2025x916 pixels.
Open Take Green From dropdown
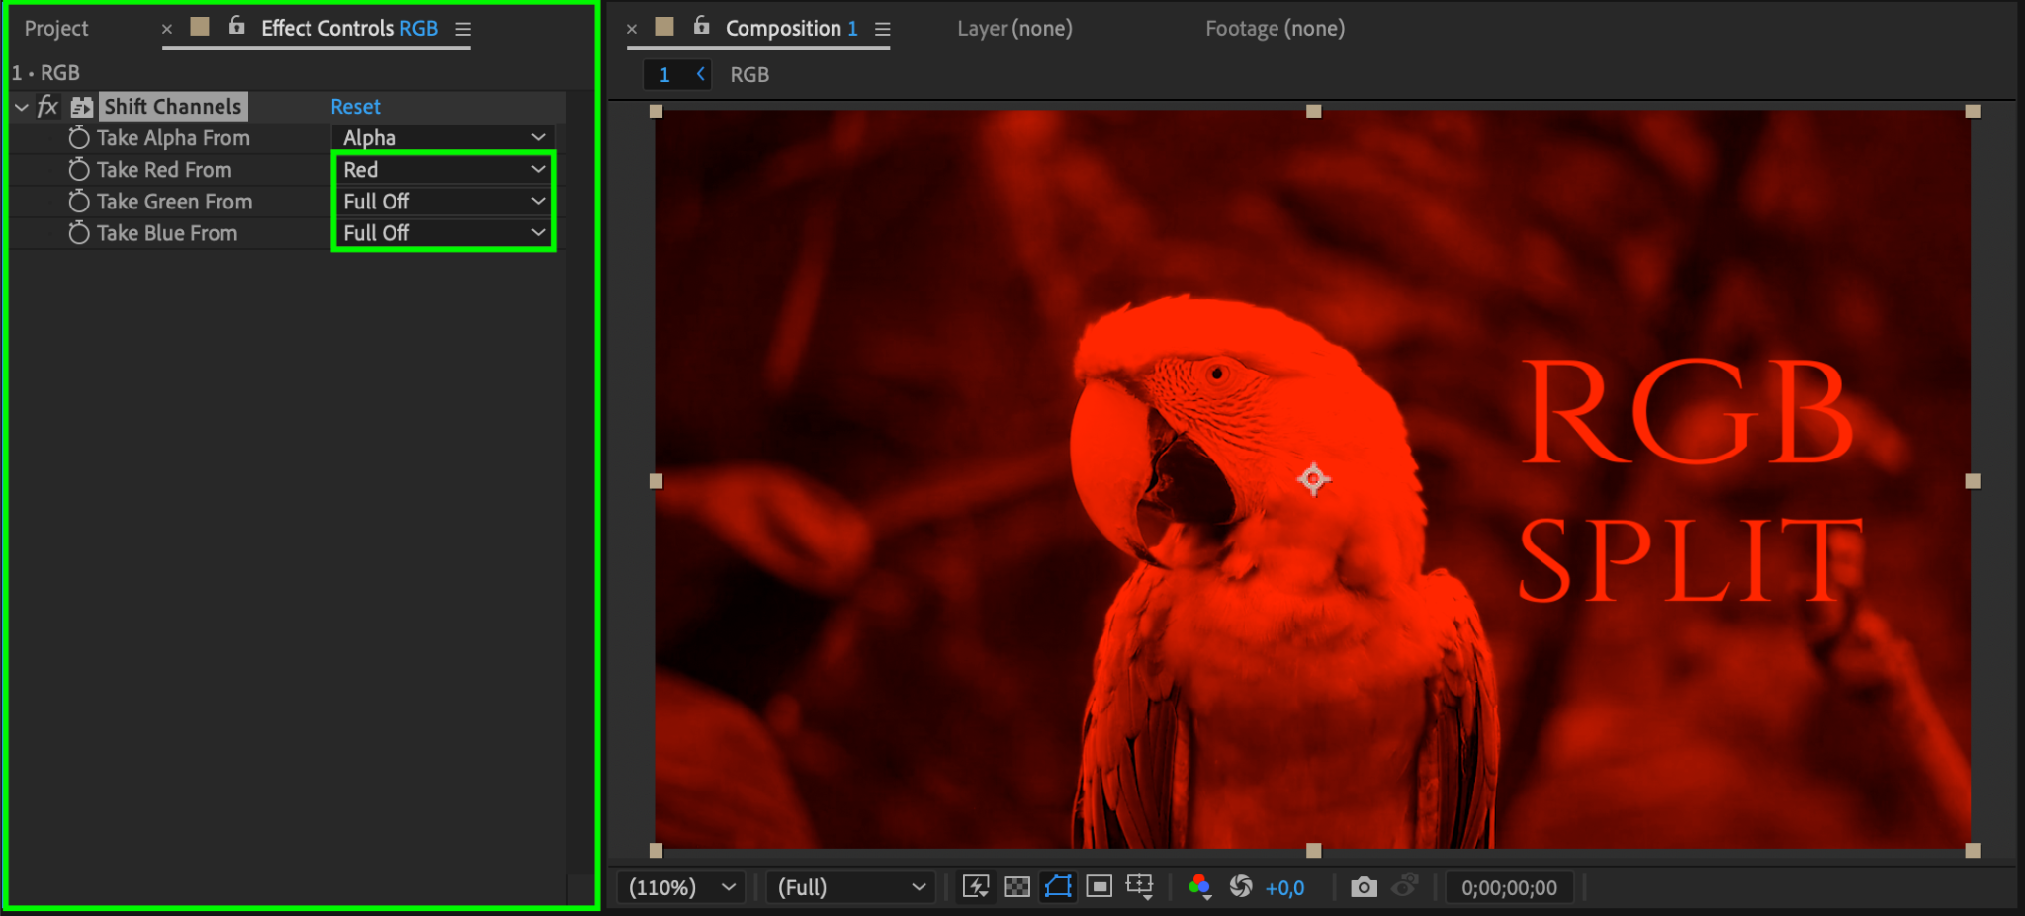click(x=443, y=202)
